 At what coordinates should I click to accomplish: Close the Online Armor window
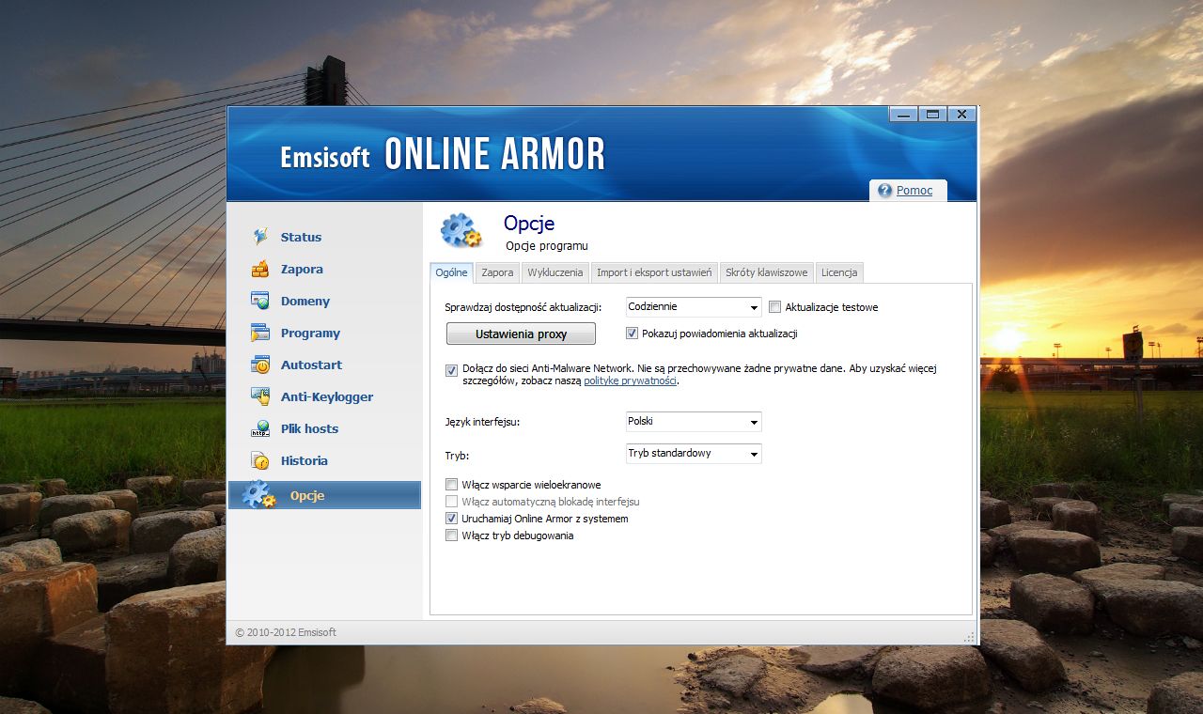[961, 115]
